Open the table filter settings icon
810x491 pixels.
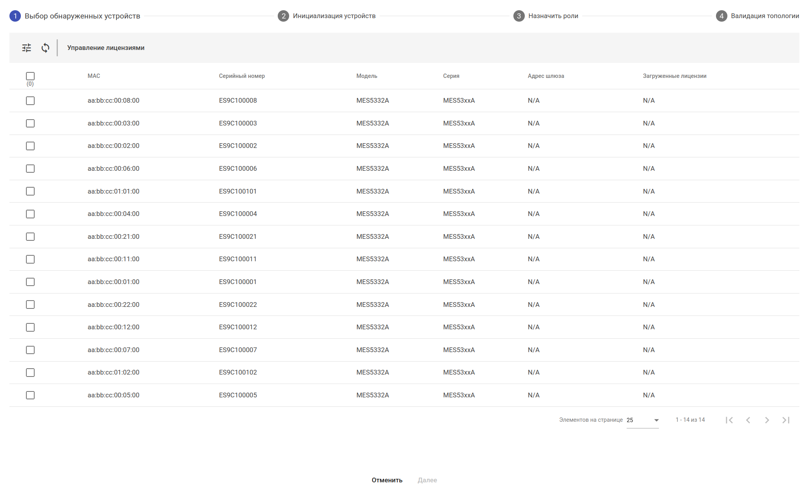point(27,48)
